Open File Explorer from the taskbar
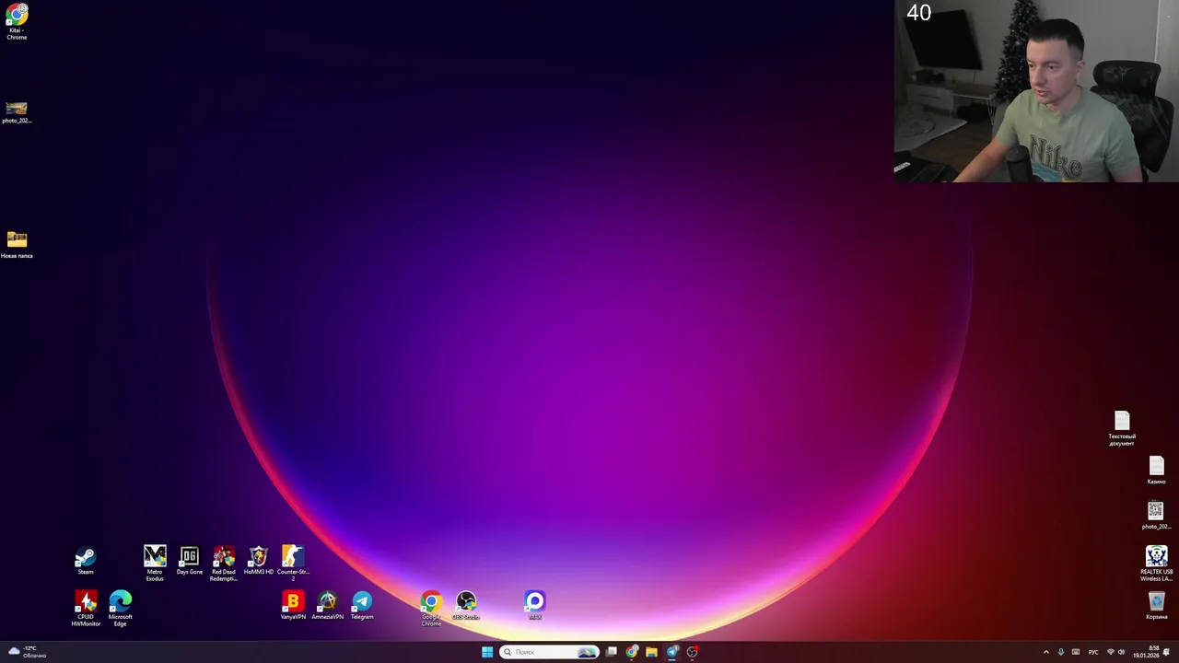This screenshot has width=1179, height=663. tap(652, 652)
